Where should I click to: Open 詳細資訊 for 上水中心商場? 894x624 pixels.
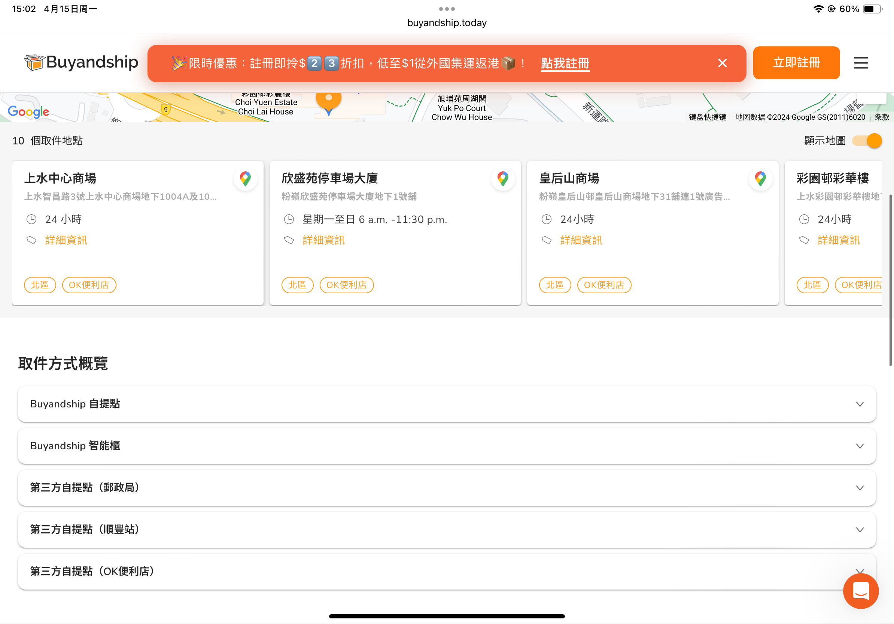tap(66, 241)
